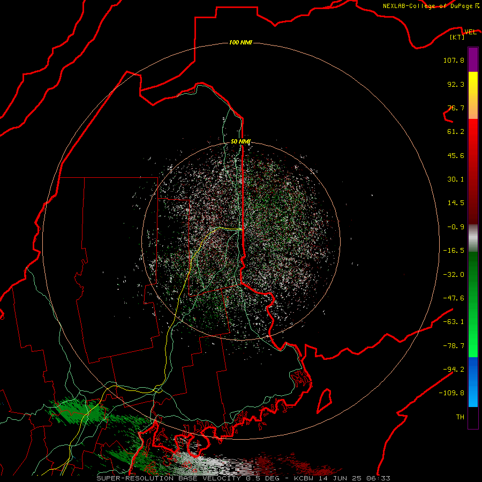Click the Super-Resolution Base Velocity caption text
This screenshot has height=482, width=482.
tap(244, 478)
